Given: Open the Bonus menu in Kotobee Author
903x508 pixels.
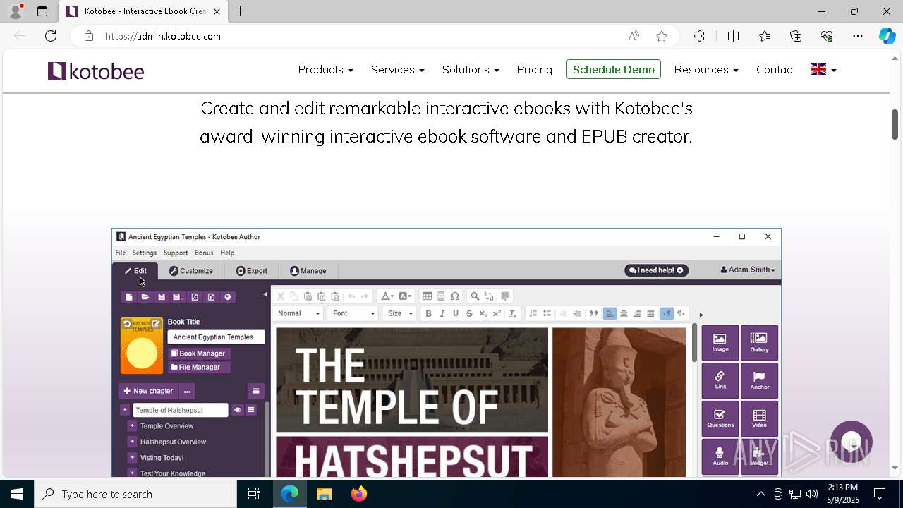Looking at the screenshot, I should point(204,253).
